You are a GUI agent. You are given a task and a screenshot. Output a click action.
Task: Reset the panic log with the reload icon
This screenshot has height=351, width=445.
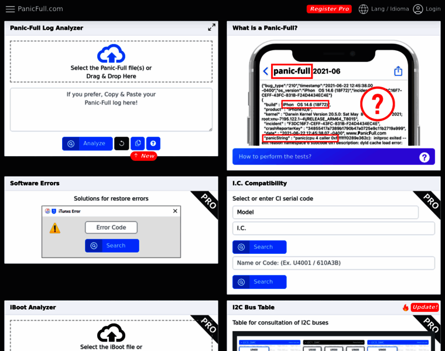(122, 143)
